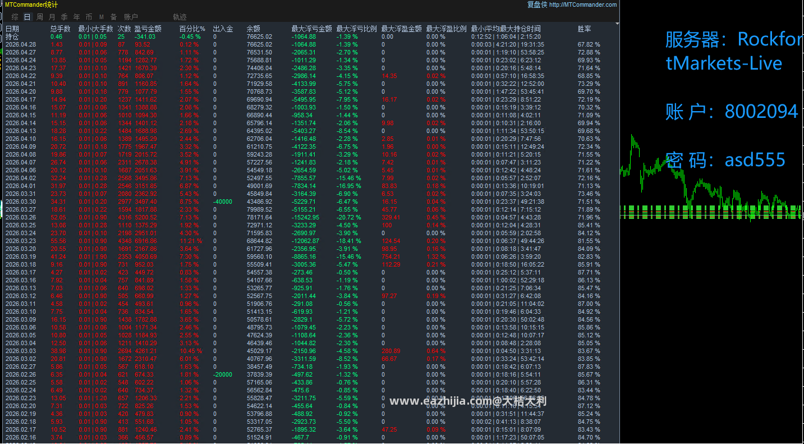Open the 季 quarterly tab
Screen dimensions: 804x444
65,17
